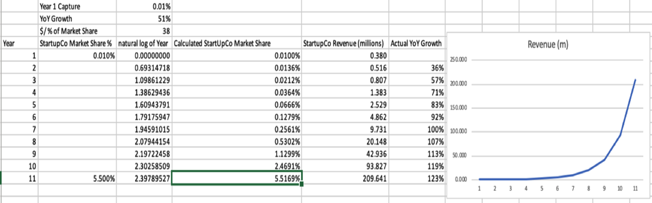The height and width of the screenshot is (203, 652).
Task: Click the 5.500% market share cell
Action: coord(77,179)
